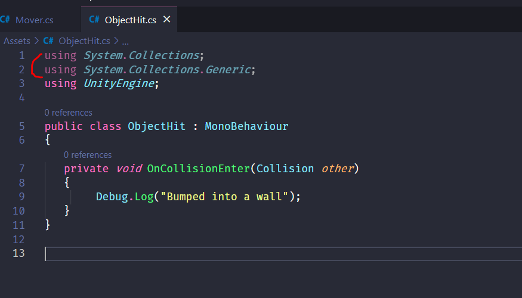
Task: Expand the ObjectHit.cs breadcrumb item
Action: 84,41
